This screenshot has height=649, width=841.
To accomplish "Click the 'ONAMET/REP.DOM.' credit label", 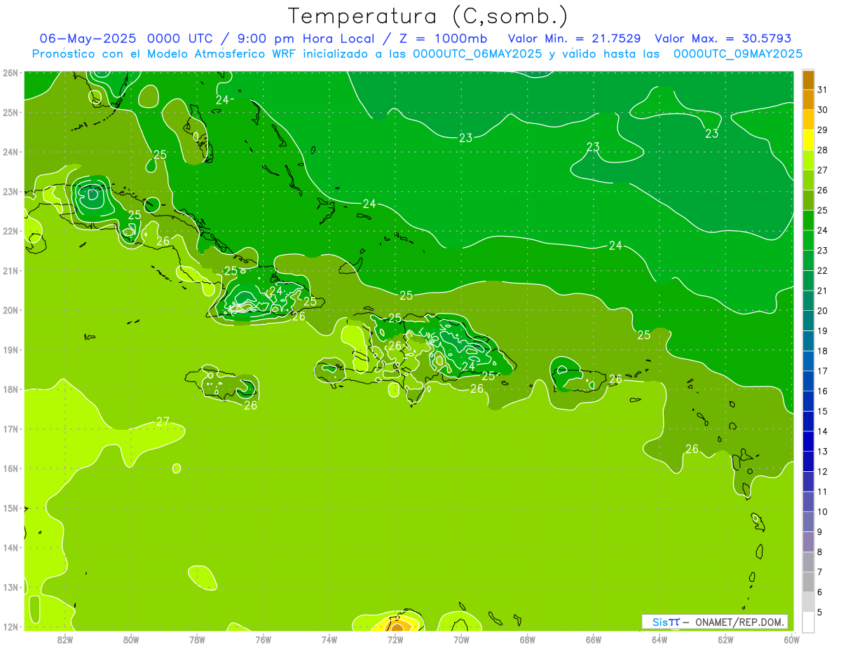I will point(741,622).
